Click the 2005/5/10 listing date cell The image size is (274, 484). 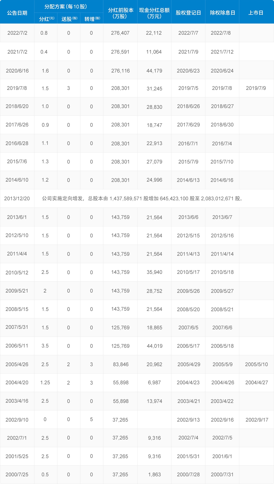(x=256, y=364)
